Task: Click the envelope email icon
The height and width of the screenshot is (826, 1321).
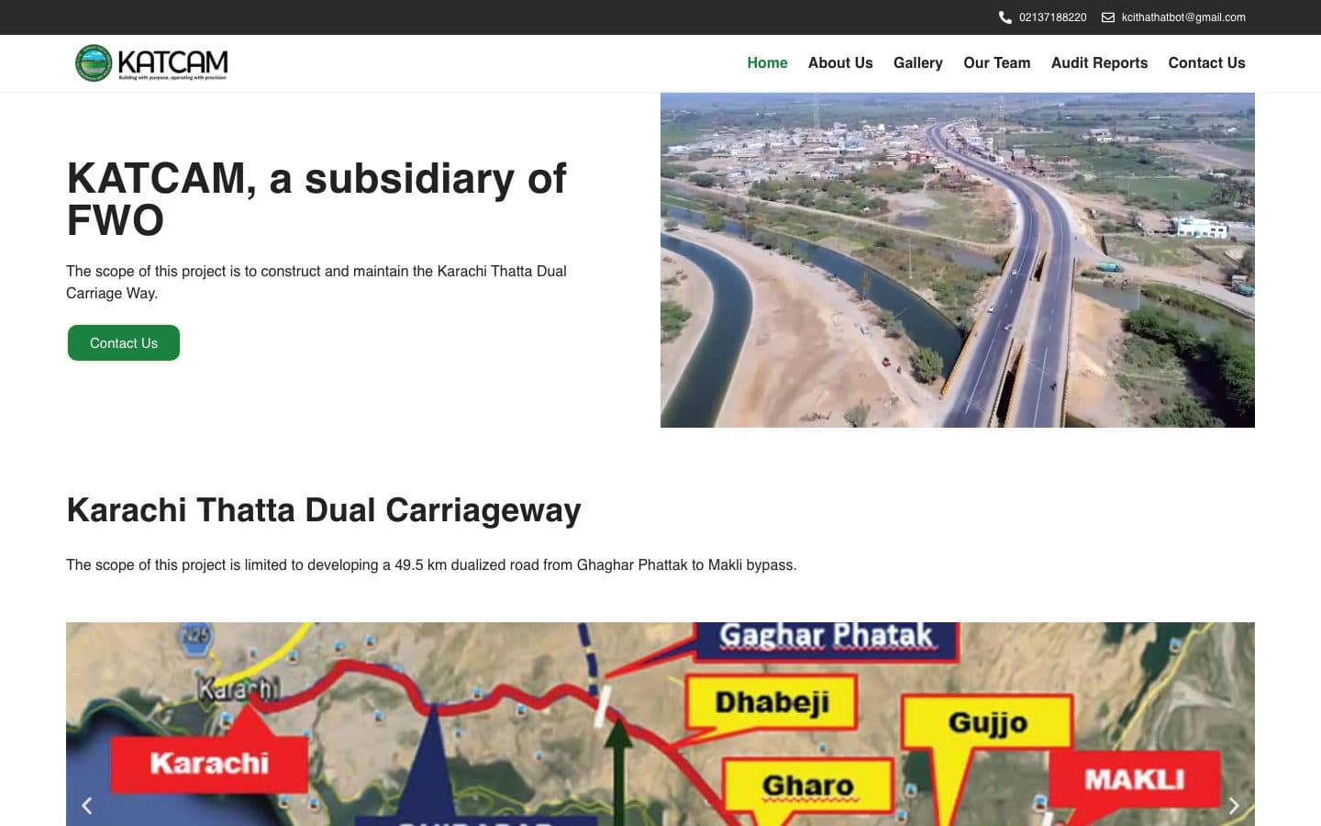Action: point(1108,17)
